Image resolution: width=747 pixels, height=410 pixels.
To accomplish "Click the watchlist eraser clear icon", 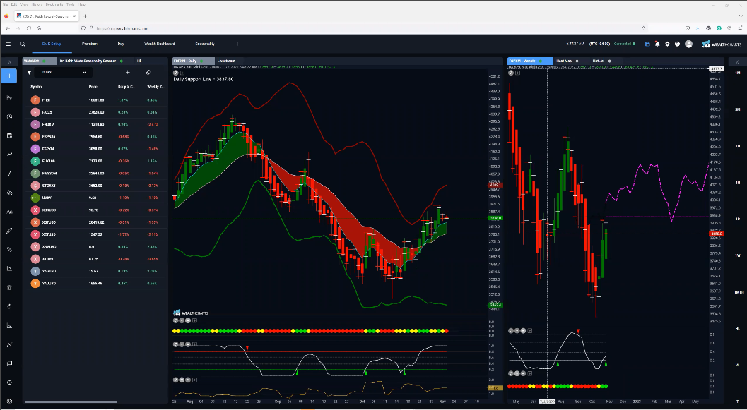I will click(x=148, y=72).
